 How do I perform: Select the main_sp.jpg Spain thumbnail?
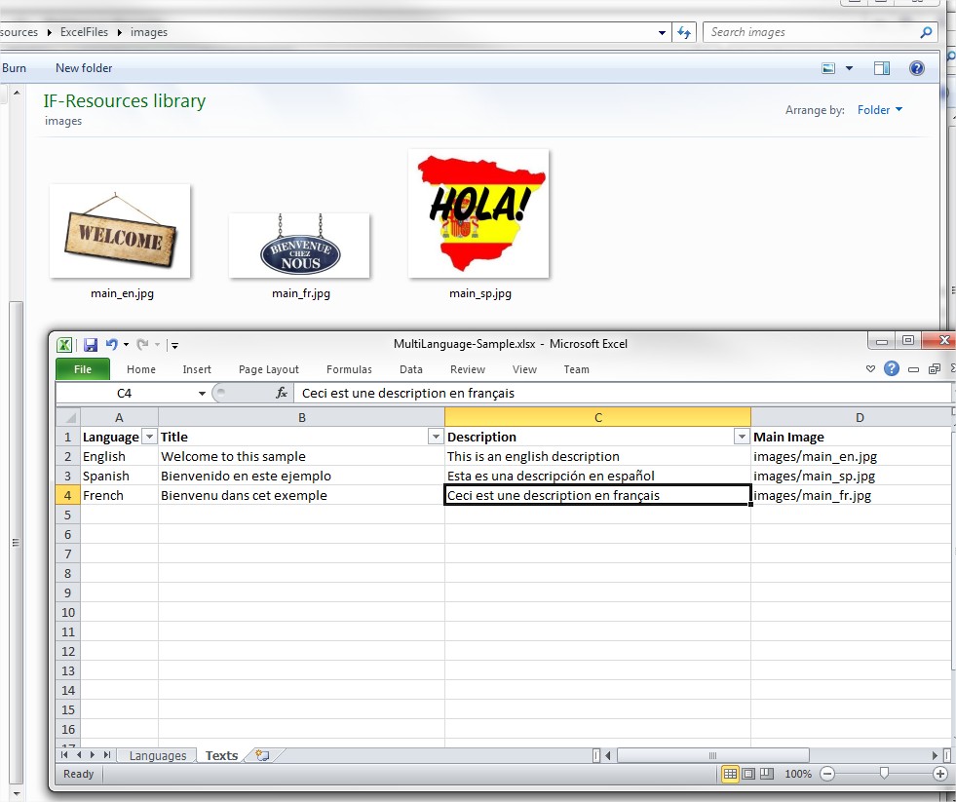[x=479, y=214]
